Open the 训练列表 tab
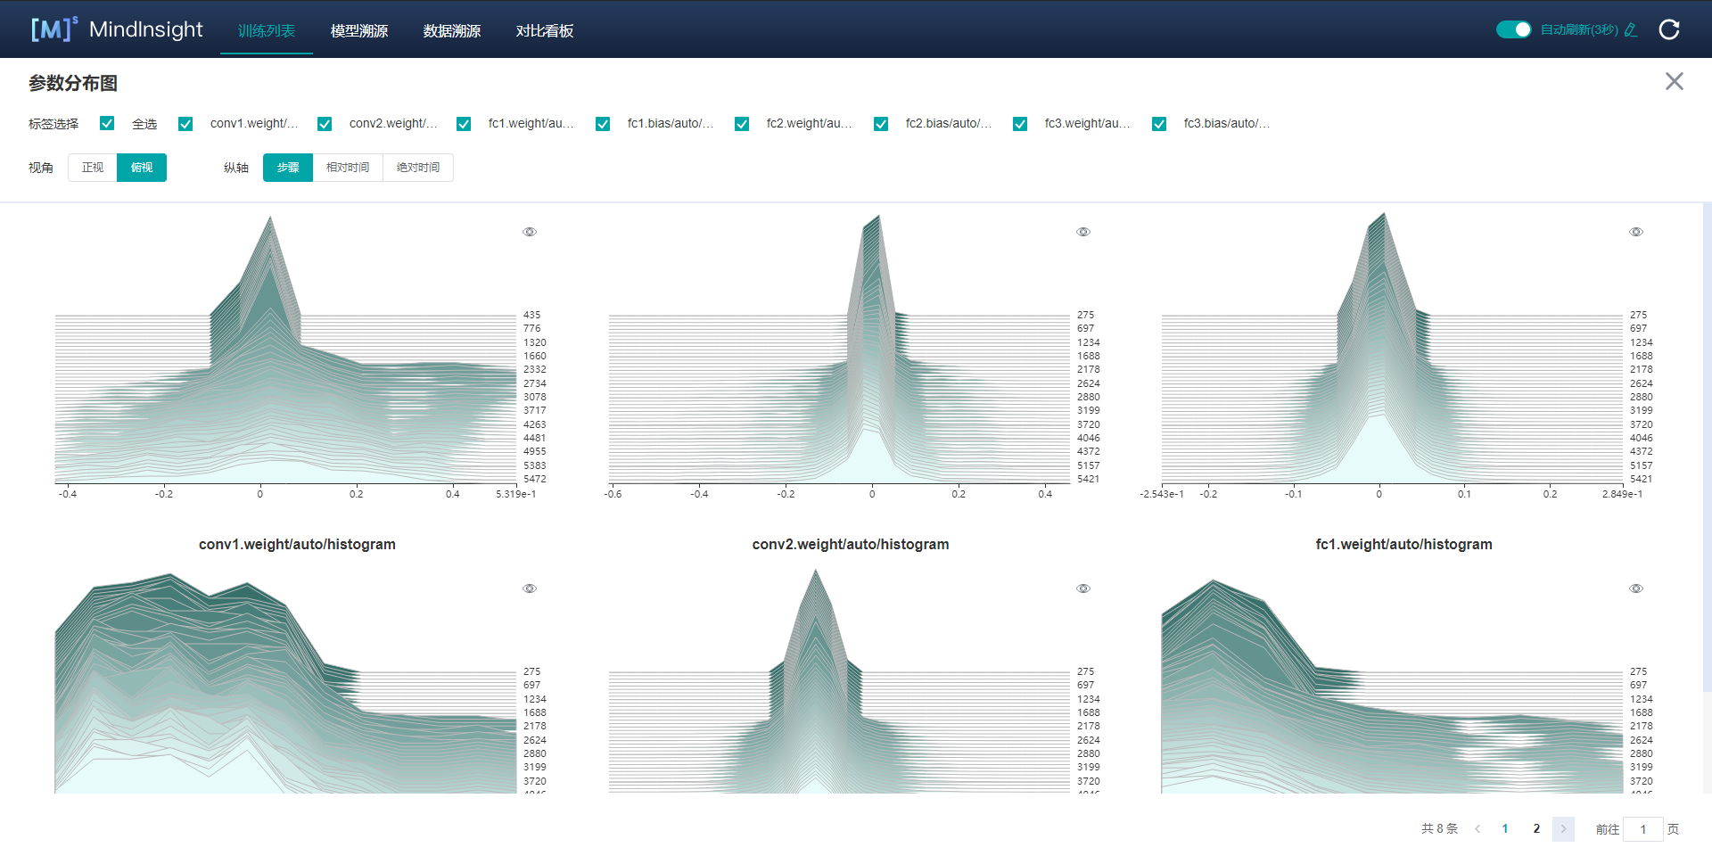Screen dimensions: 1712x864 (267, 30)
